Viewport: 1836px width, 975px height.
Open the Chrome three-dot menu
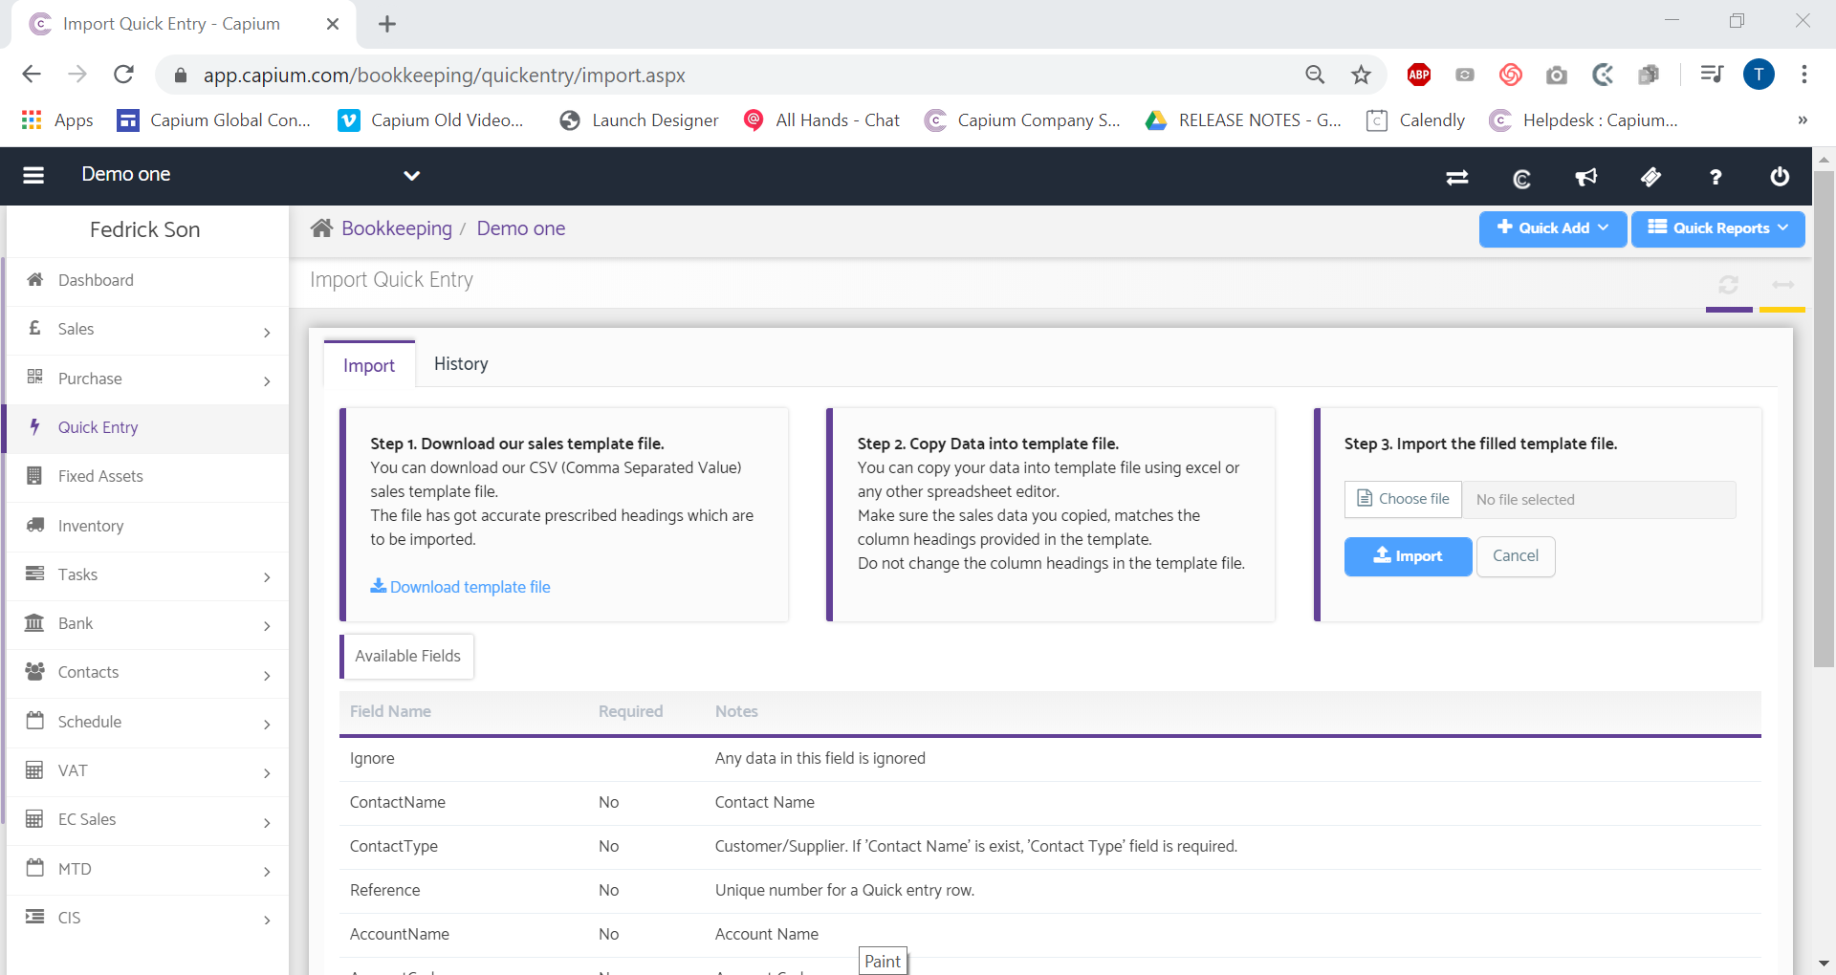[1804, 75]
